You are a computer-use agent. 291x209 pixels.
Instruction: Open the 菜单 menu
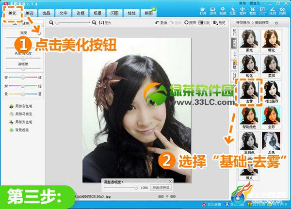coord(242,3)
